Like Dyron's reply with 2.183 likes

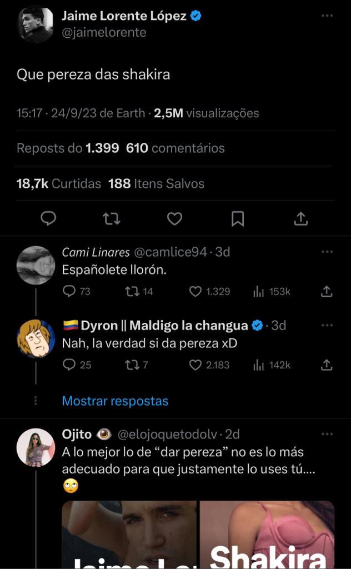[195, 365]
